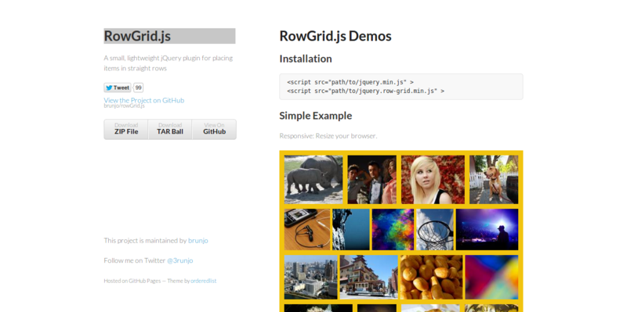Click the Download ZIP File button
This screenshot has height=312, width=627.
coord(126,129)
